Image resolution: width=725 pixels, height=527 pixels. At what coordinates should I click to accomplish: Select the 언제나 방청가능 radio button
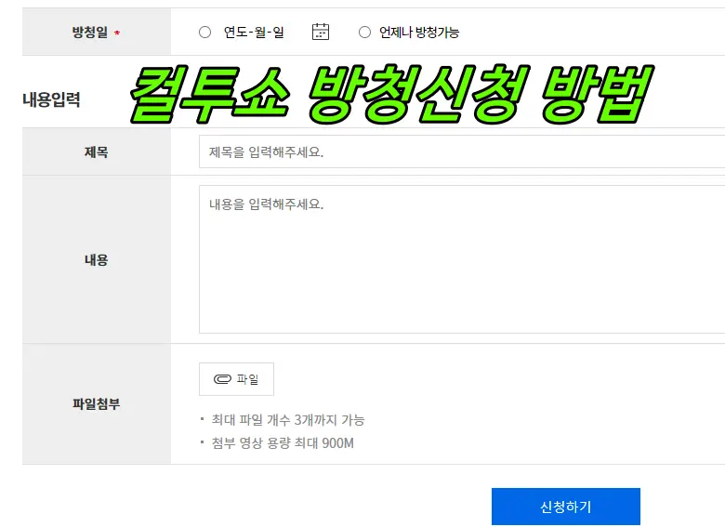(x=364, y=33)
